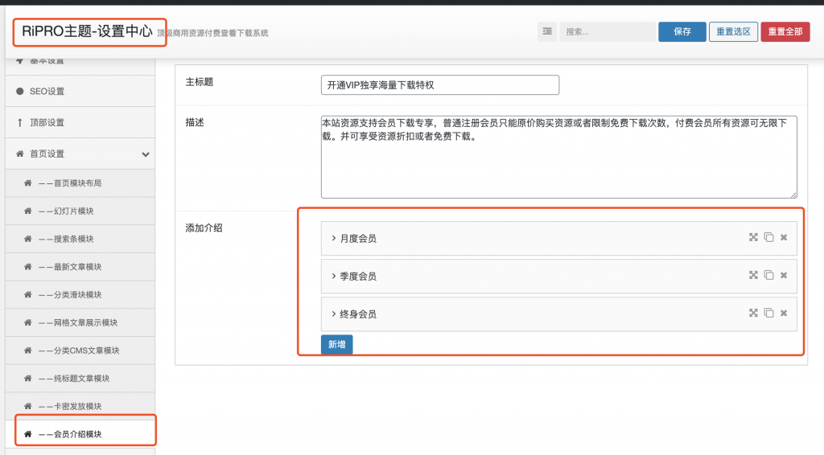Open 分类滑块模块 settings
This screenshot has width=824, height=455.
(x=80, y=294)
